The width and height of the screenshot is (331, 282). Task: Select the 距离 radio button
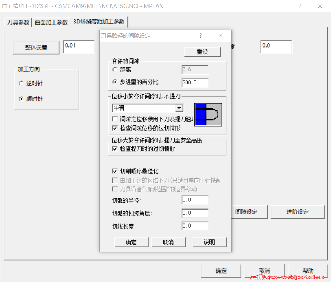coord(115,69)
